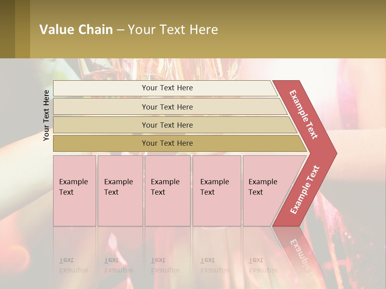Click the second pink "Example Text" box
This screenshot has height=289, width=386.
click(x=120, y=191)
